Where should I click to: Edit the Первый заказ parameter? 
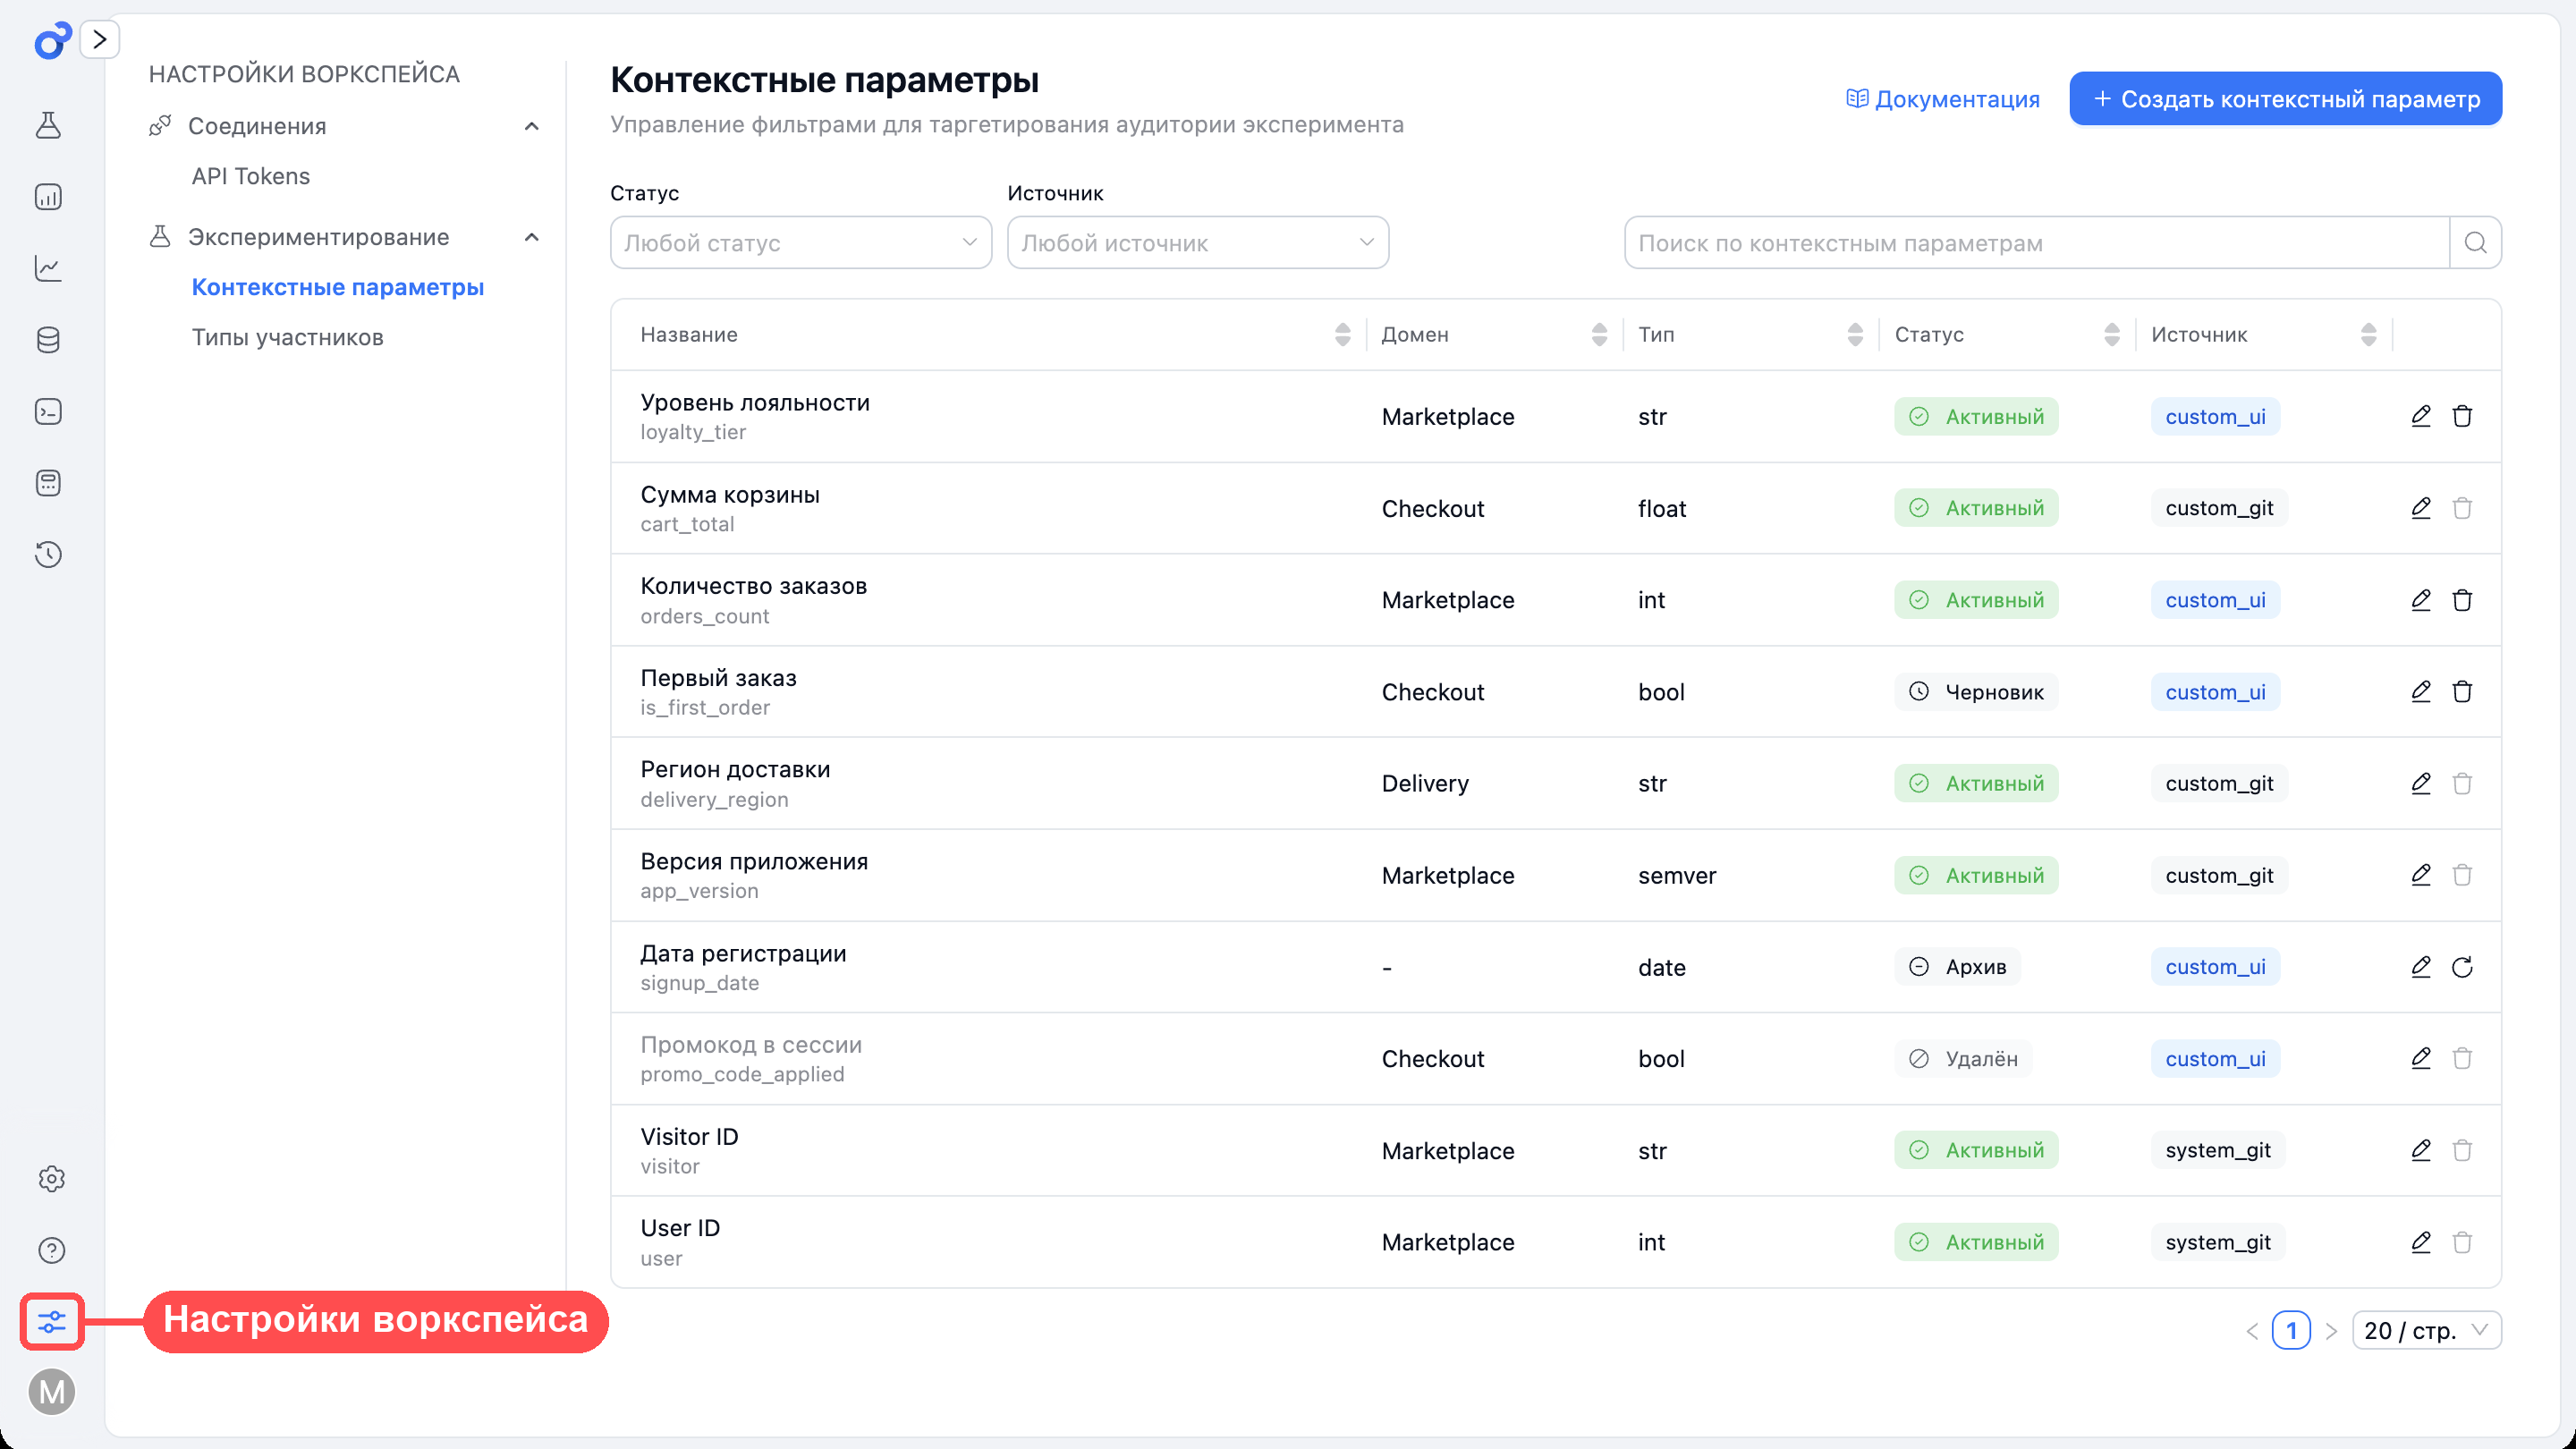[x=2420, y=692]
